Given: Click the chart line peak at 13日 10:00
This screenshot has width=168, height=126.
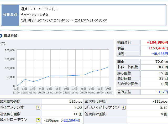Looking at the screenshot, I should [25, 79].
